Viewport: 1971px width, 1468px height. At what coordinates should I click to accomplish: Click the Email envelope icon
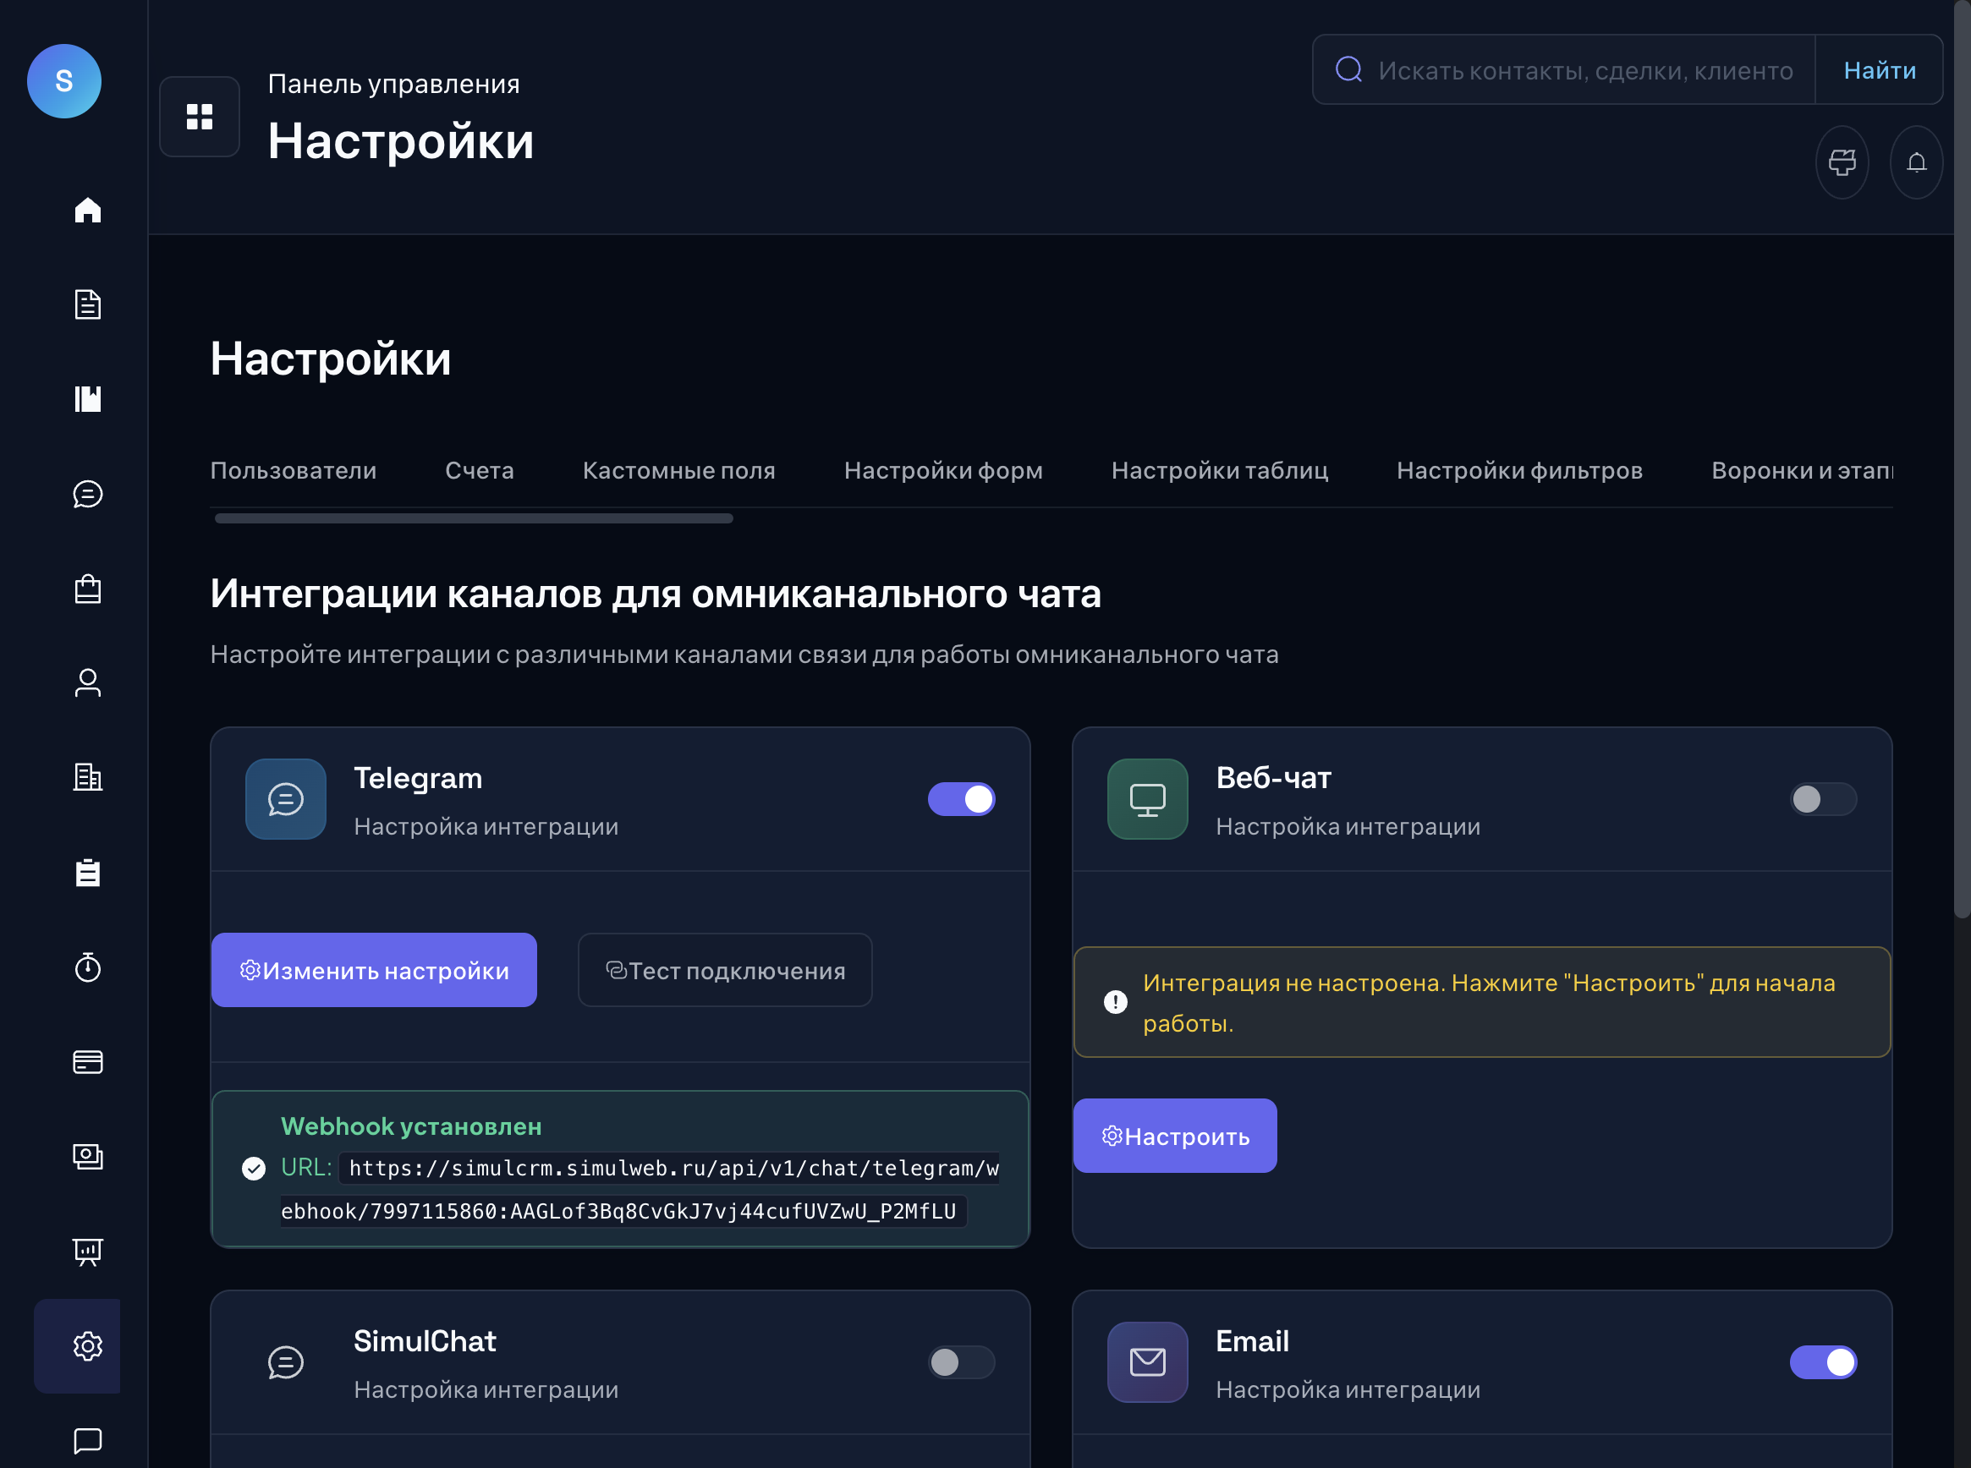click(x=1148, y=1362)
